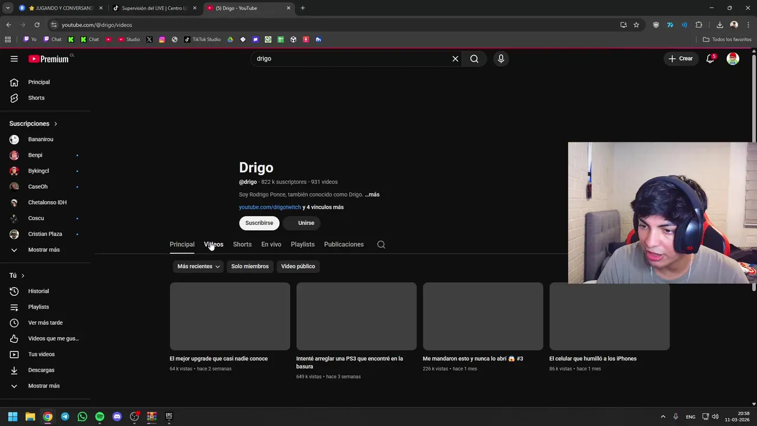Select the Videos channel tab
Viewport: 757px width, 426px height.
[213, 244]
